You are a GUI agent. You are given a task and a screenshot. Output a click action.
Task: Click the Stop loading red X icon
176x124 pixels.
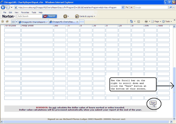[132, 7]
